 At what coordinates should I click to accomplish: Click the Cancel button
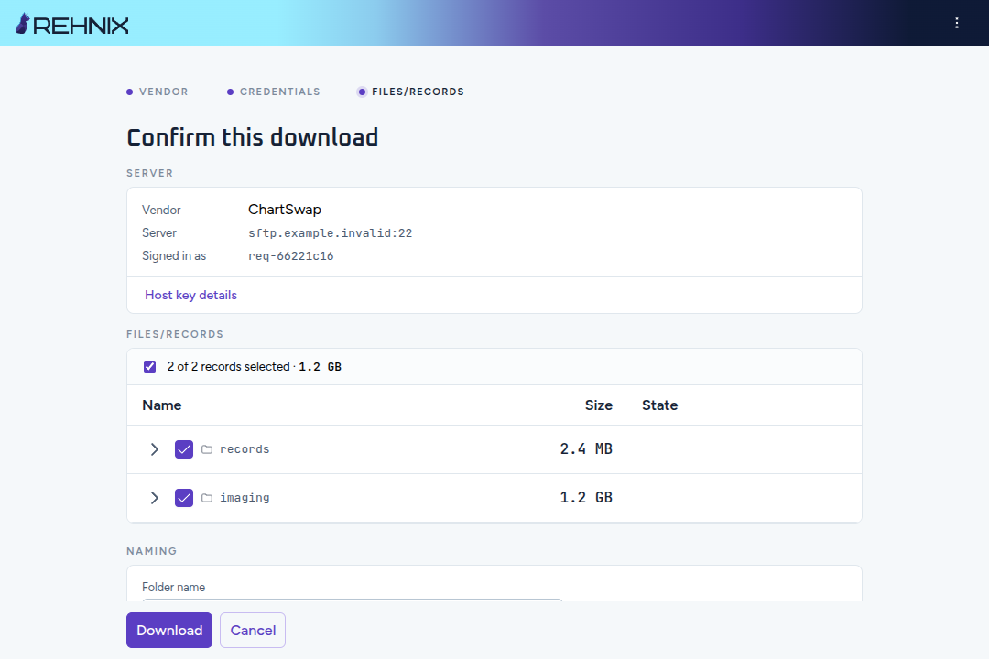pos(253,630)
